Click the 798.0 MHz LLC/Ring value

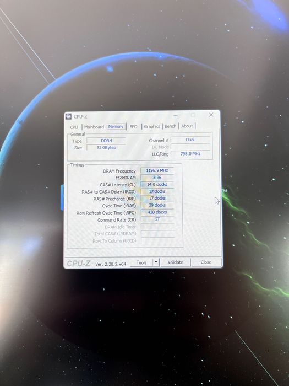pyautogui.click(x=190, y=154)
